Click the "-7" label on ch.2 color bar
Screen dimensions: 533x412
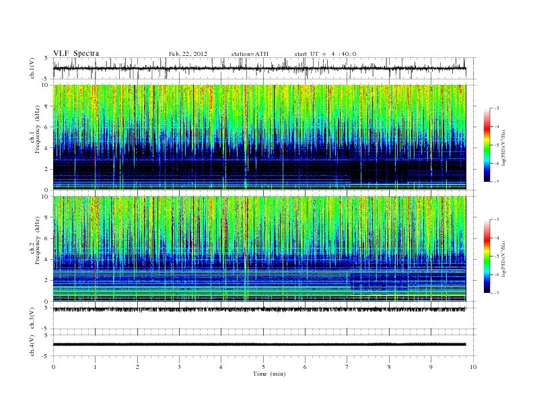tap(496, 293)
